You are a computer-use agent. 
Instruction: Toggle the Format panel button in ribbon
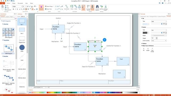point(92,8)
